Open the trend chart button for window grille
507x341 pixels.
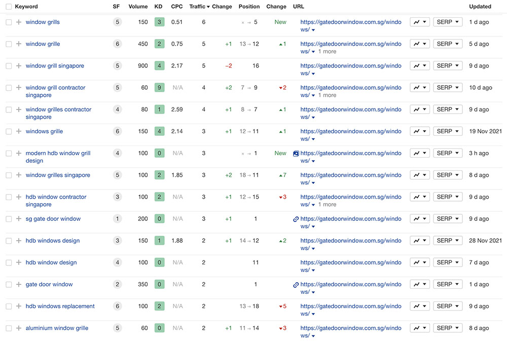(x=419, y=44)
